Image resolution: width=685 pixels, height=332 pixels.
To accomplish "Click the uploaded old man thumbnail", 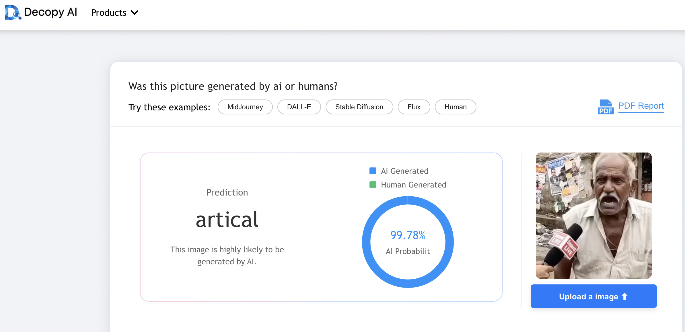I will click(x=593, y=215).
